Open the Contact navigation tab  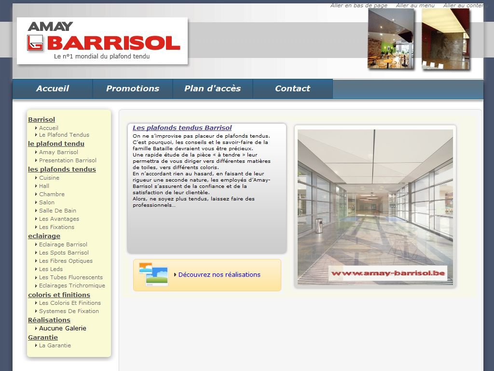pos(293,89)
